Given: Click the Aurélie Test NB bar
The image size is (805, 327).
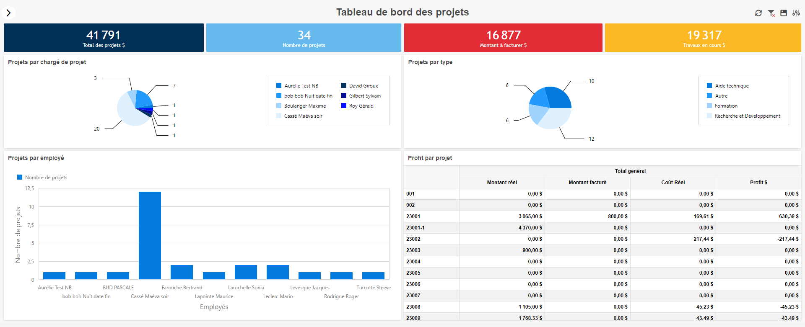Looking at the screenshot, I should coord(54,276).
